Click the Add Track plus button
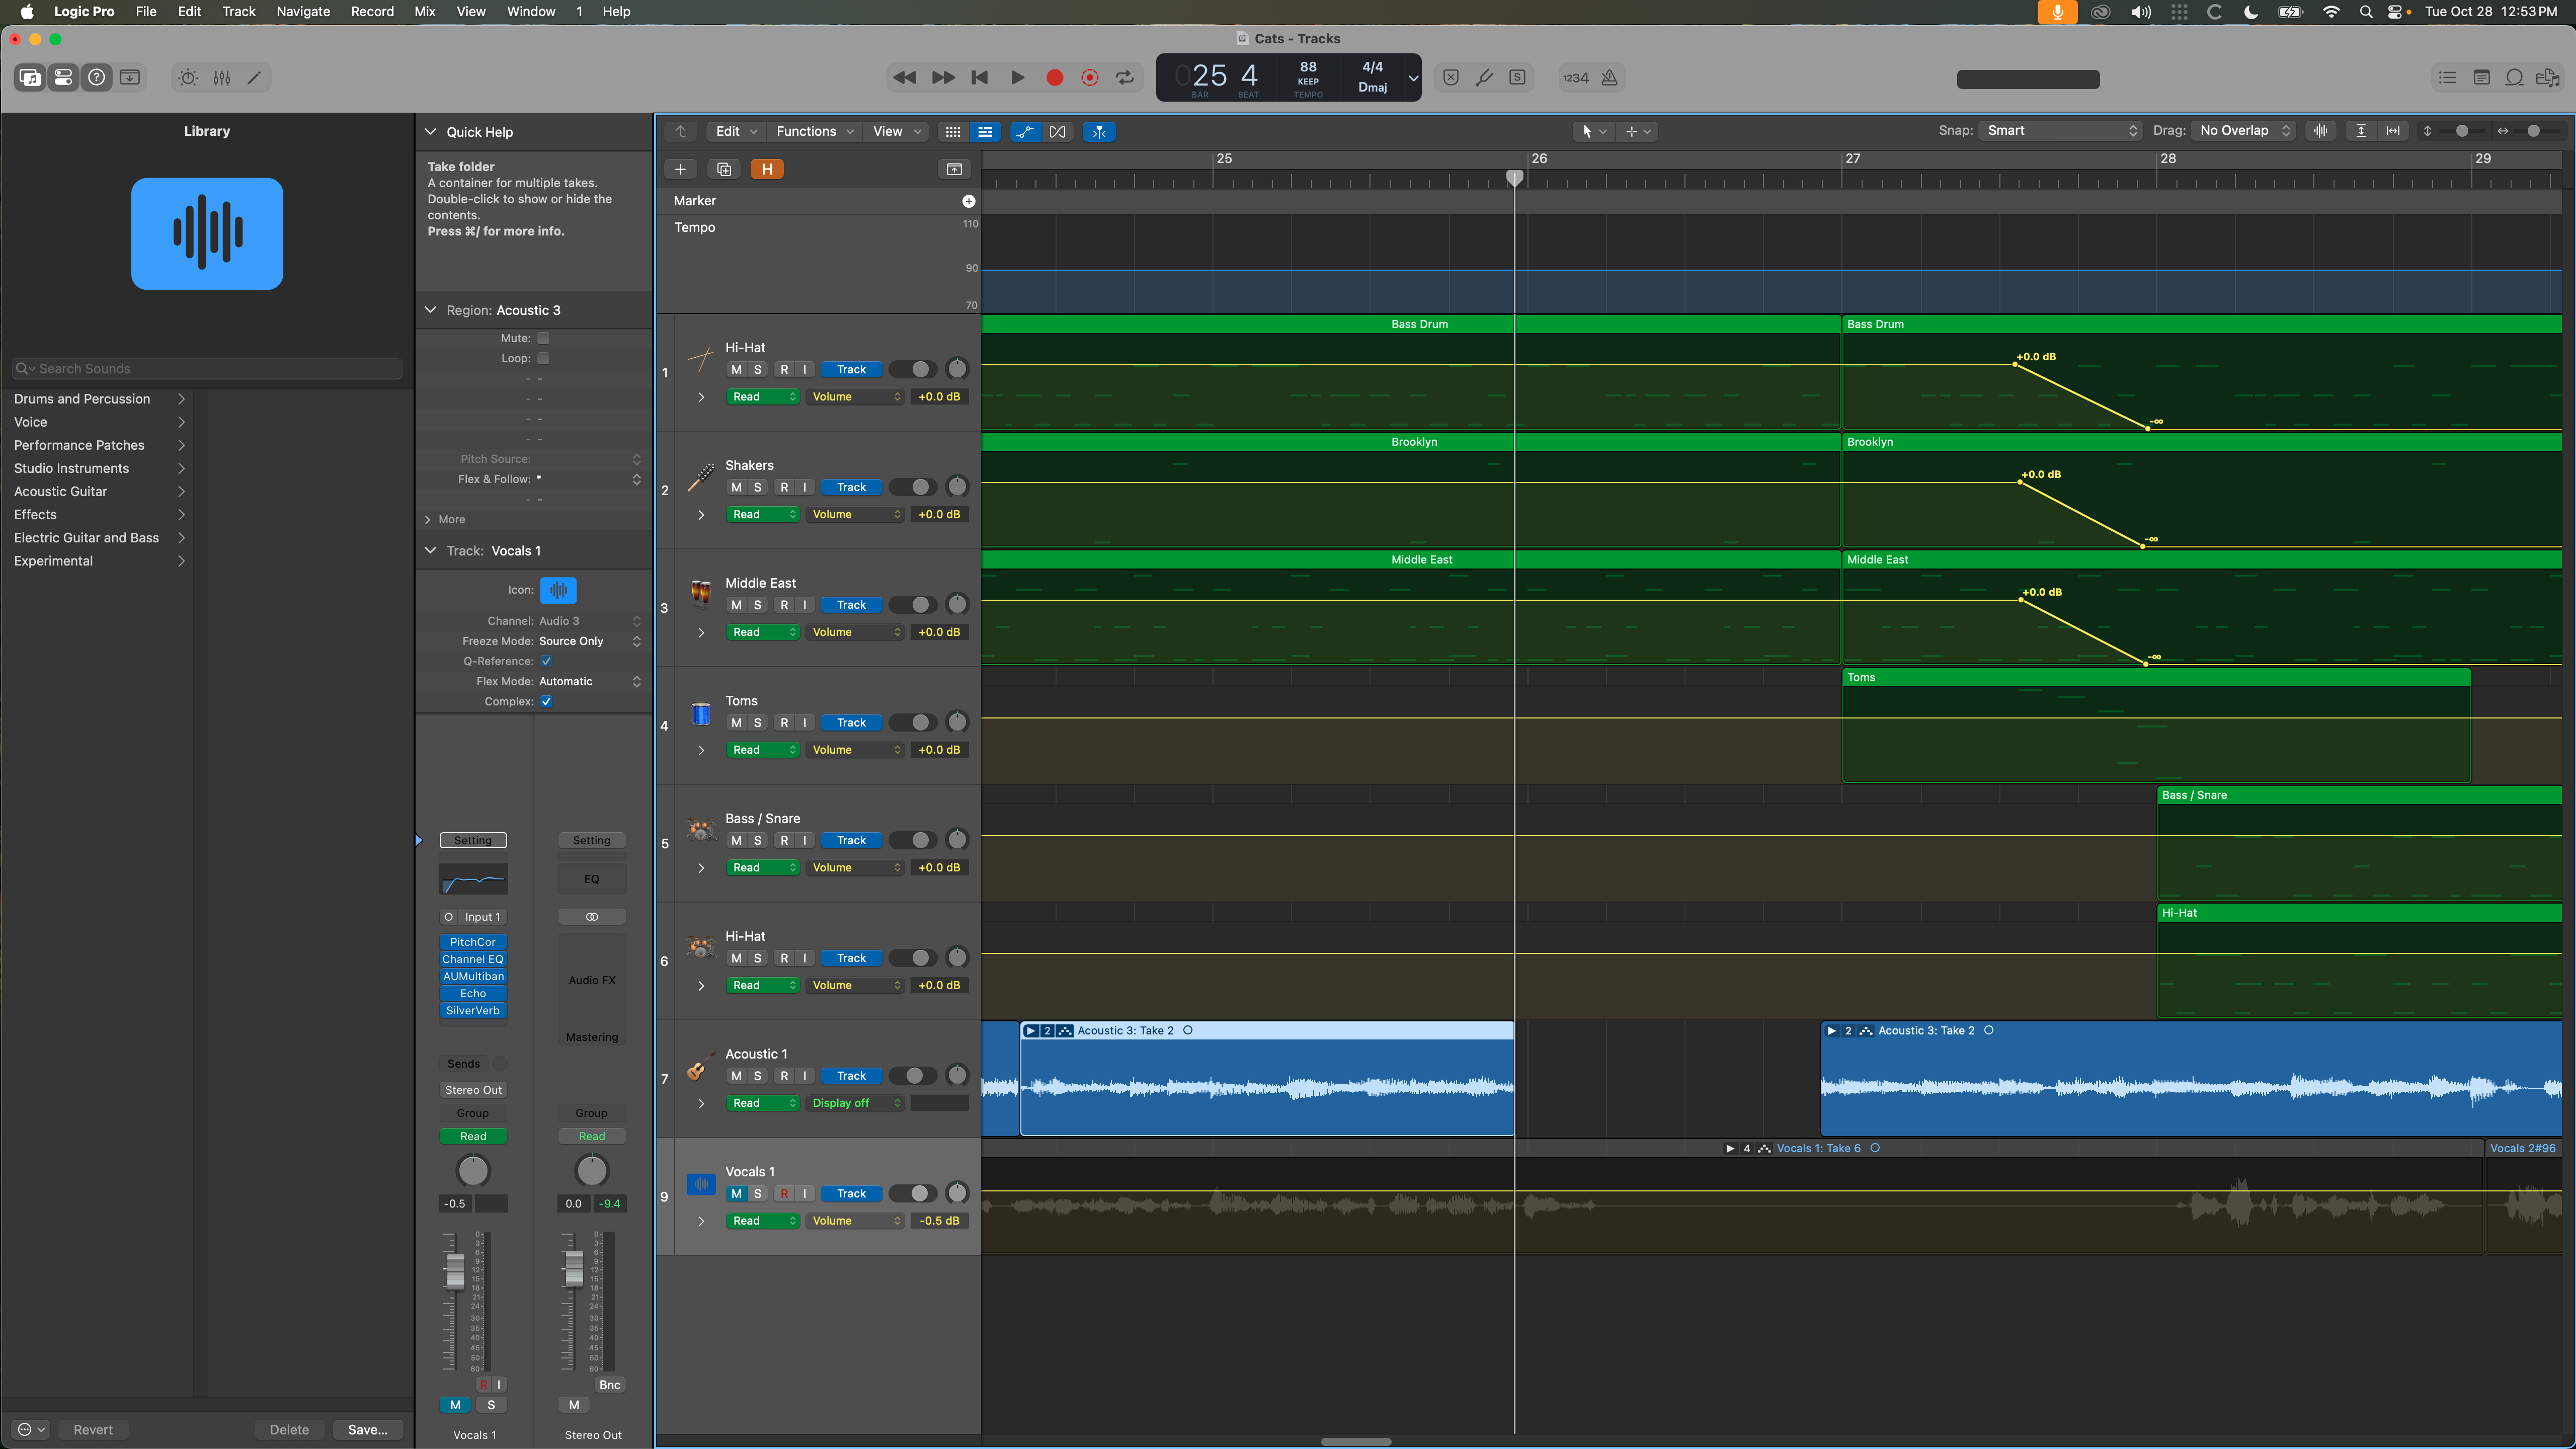Screen dimensions: 2576x1449 pos(680,169)
